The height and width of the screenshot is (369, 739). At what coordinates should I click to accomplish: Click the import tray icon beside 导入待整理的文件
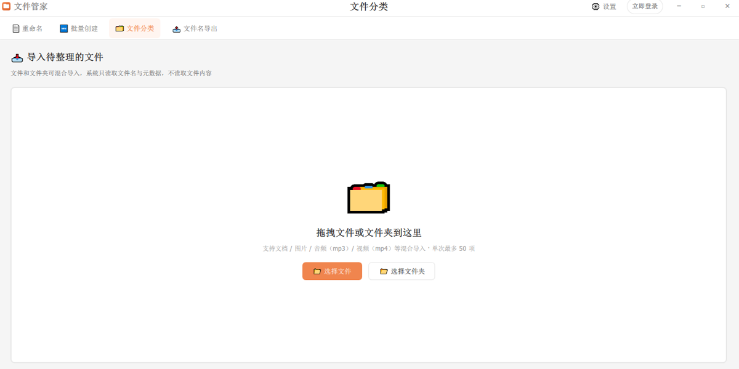pyautogui.click(x=17, y=58)
